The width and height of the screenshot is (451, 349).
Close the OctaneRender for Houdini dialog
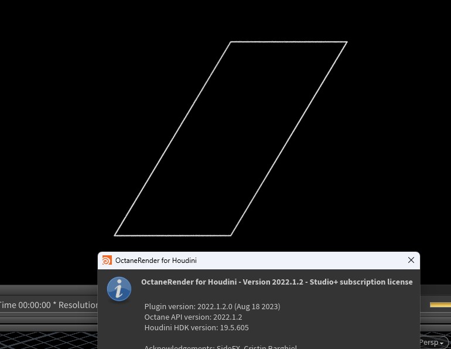pyautogui.click(x=411, y=260)
